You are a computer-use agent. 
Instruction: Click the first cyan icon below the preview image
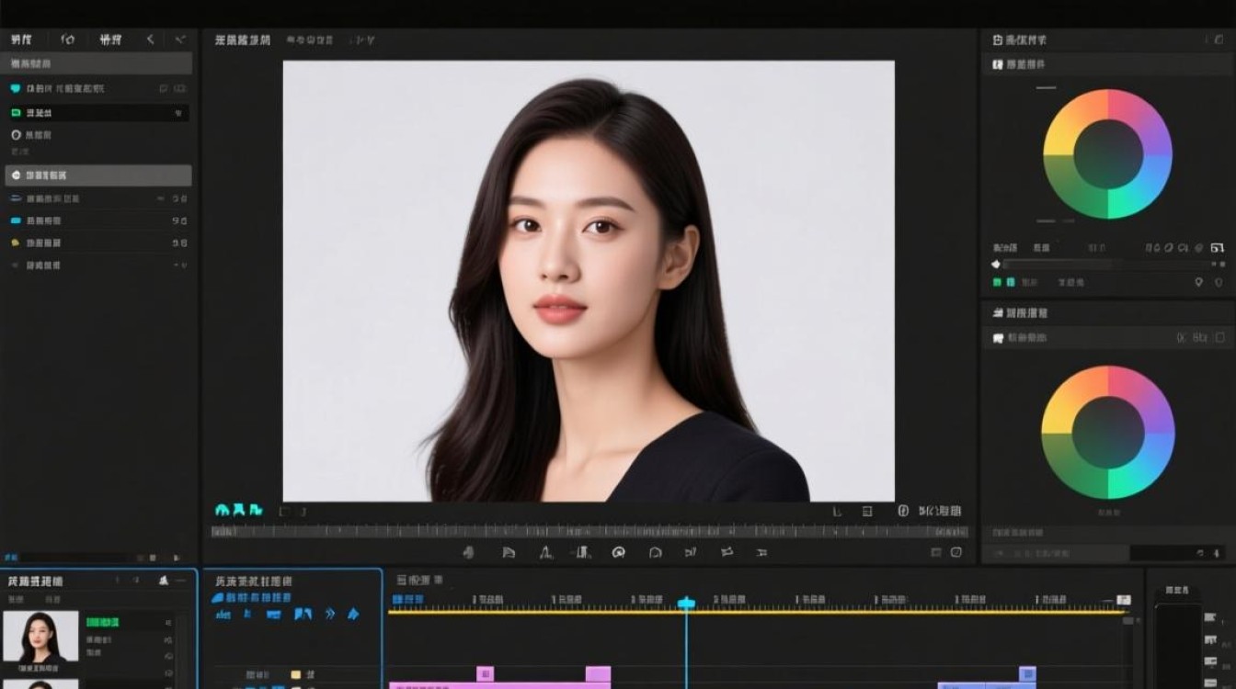click(222, 510)
